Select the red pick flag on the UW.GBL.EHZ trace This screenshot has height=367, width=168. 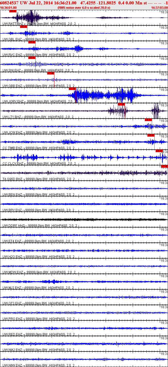coord(23,27)
